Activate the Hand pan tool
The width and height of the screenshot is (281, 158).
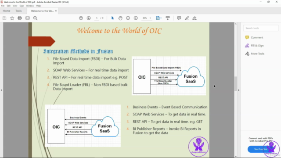pos(120,18)
